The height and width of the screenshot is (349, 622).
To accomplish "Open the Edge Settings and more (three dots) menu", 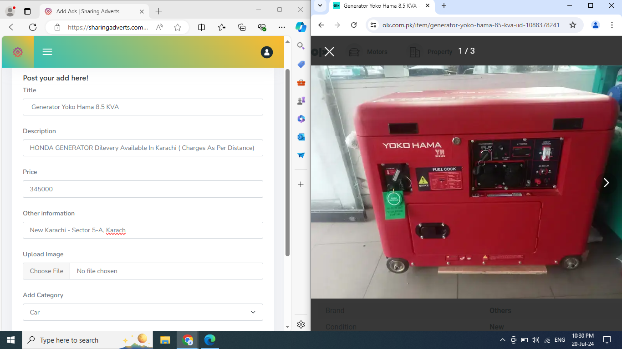I will click(282, 27).
